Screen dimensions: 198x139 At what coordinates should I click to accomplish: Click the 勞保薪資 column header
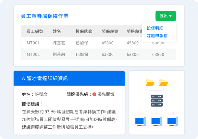(110, 31)
